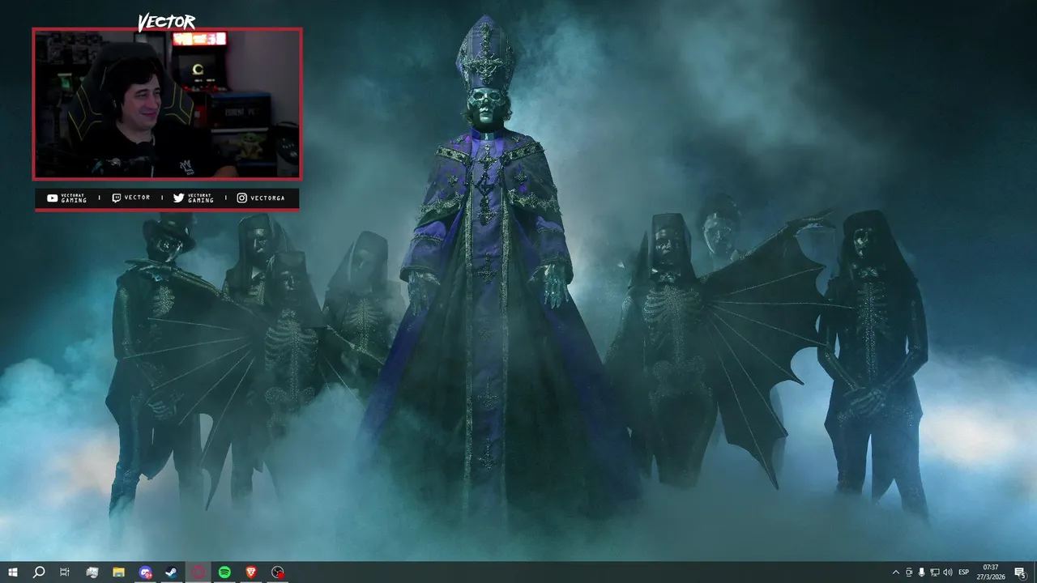Launch File Explorer from the taskbar

118,572
